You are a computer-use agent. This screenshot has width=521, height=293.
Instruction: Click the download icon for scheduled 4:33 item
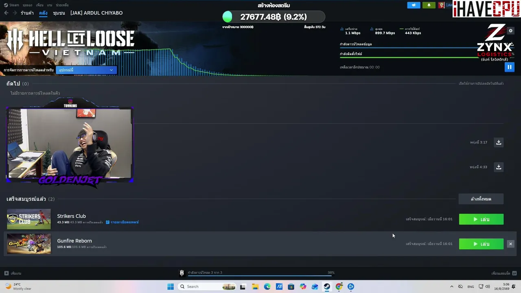(499, 167)
